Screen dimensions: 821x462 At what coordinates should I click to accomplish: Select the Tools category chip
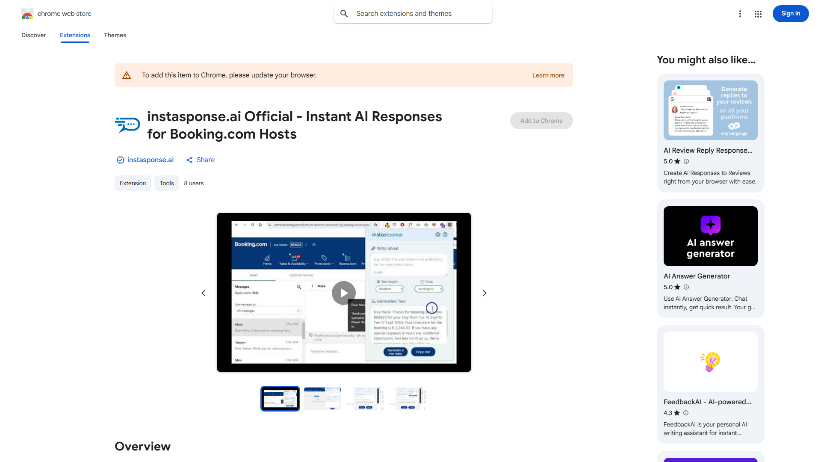166,183
